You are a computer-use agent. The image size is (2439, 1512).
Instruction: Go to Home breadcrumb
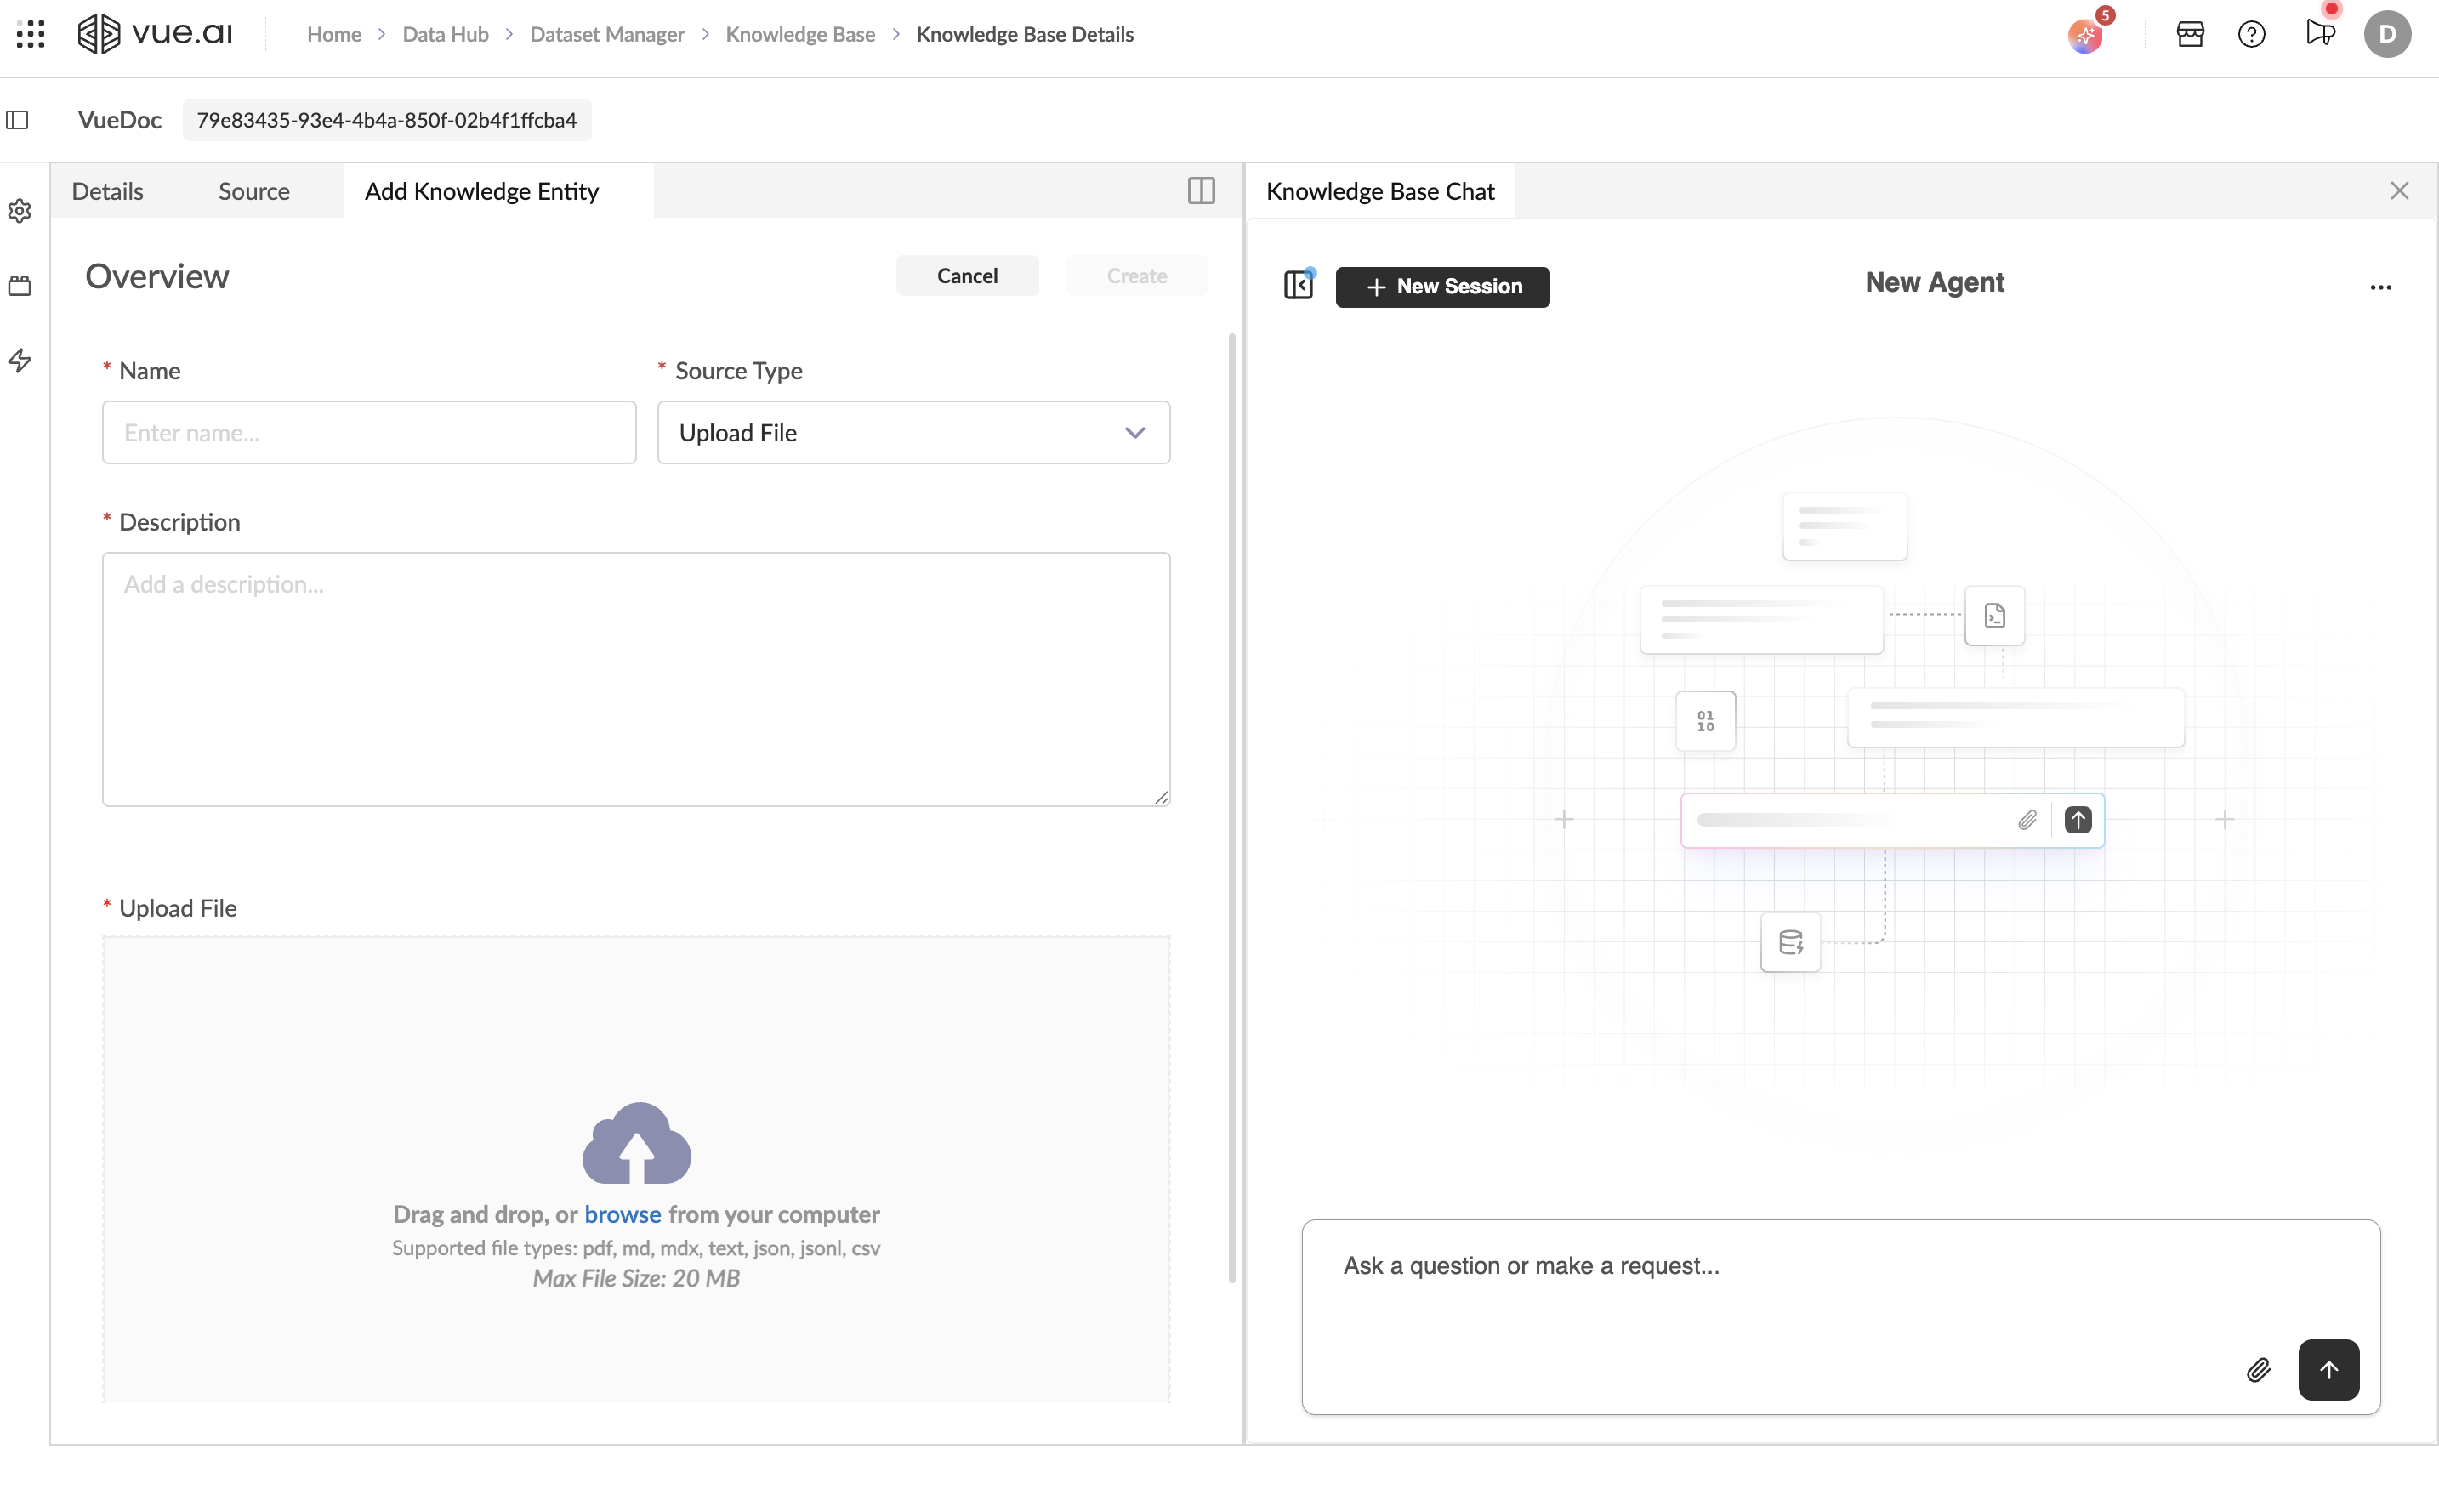[x=334, y=34]
